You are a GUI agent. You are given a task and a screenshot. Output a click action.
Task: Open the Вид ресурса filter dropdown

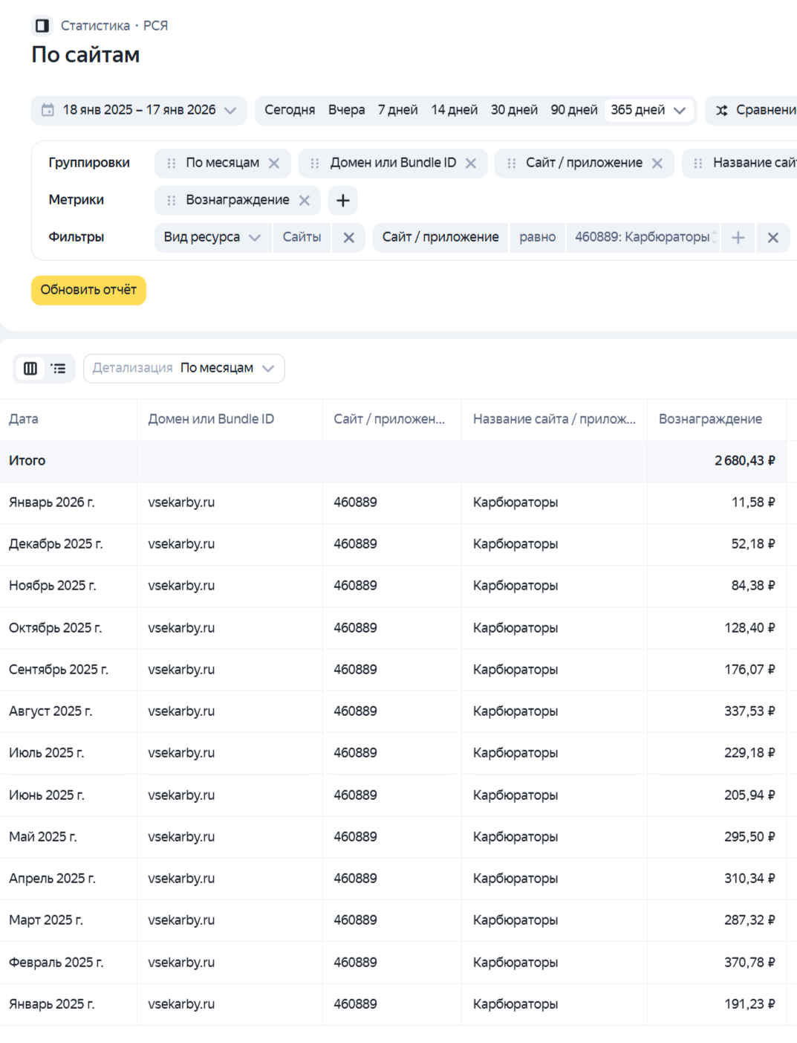[x=212, y=238]
